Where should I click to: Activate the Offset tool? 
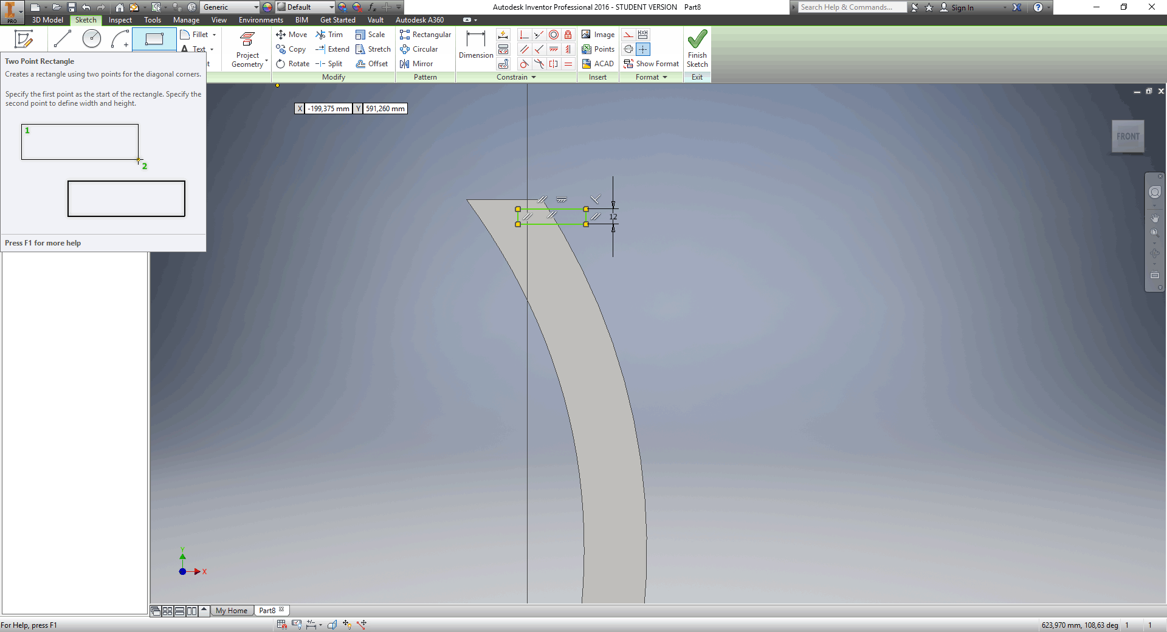[x=372, y=64]
